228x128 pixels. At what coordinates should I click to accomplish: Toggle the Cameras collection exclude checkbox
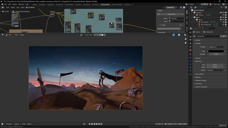[x=221, y=13]
